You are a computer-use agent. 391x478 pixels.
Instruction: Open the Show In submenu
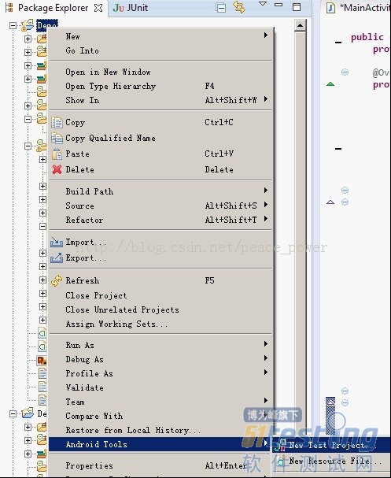click(161, 100)
